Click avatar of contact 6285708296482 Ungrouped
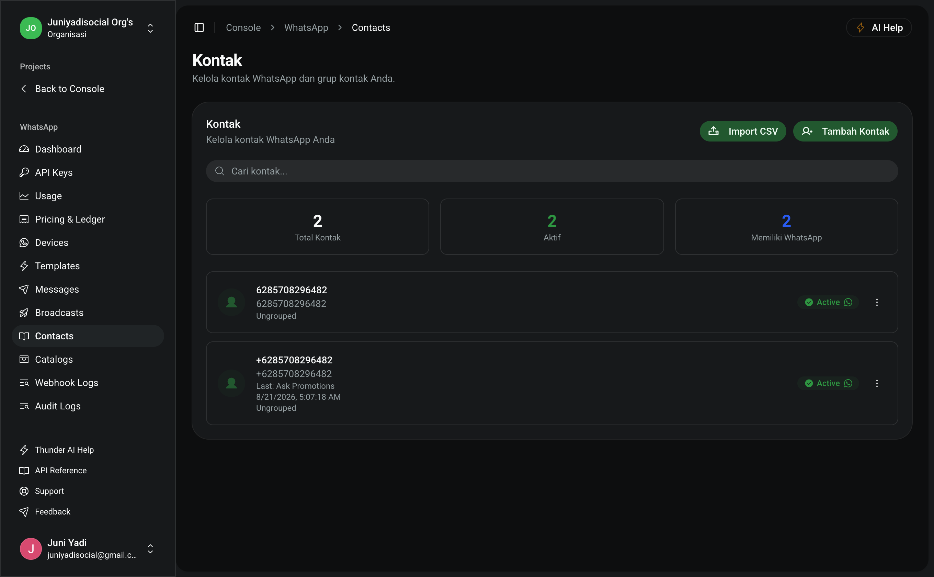Screen dimensions: 934x577 click(x=231, y=302)
